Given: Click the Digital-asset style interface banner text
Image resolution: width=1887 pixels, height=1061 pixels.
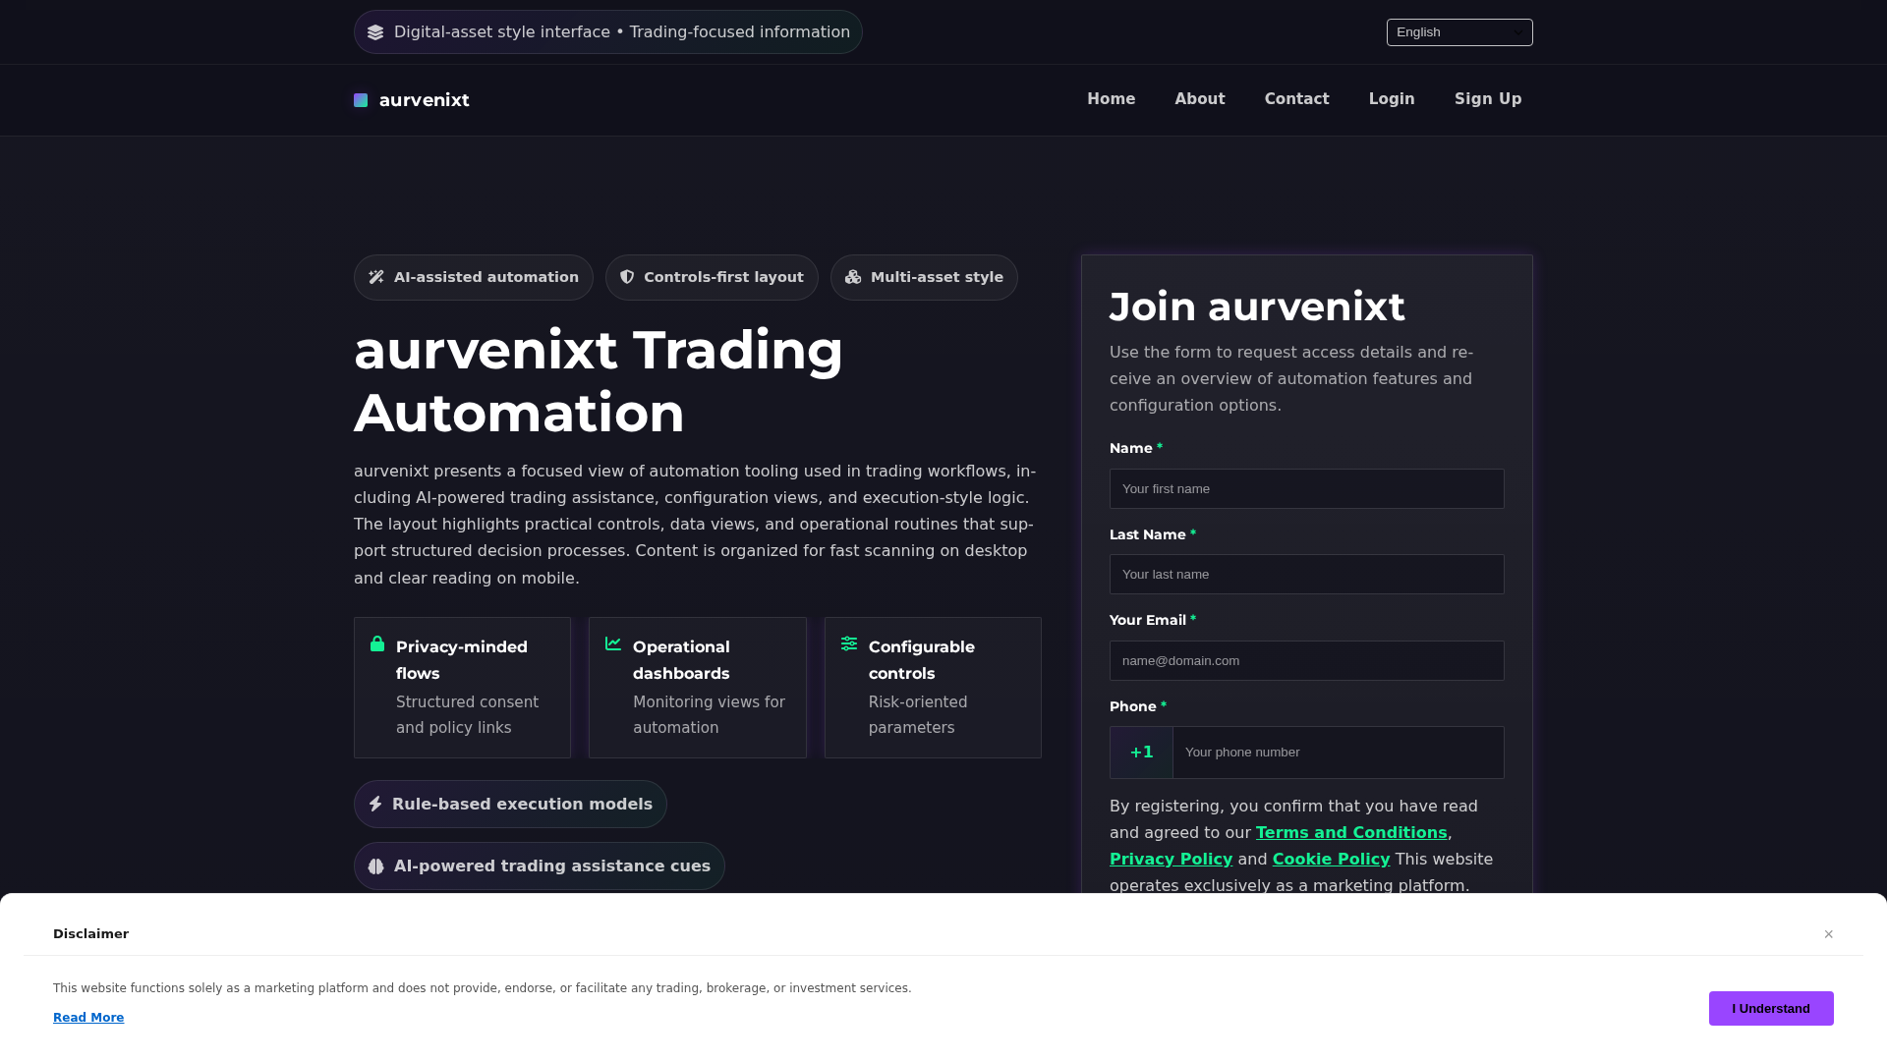Looking at the screenshot, I should click(622, 32).
